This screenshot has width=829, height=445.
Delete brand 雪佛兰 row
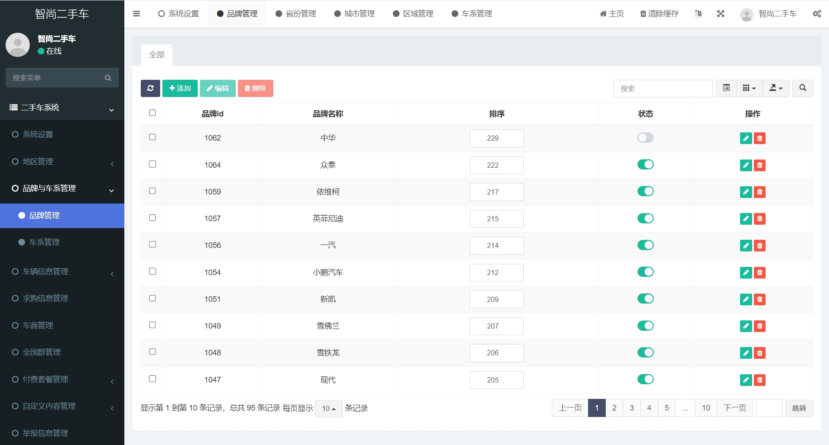[x=759, y=326]
